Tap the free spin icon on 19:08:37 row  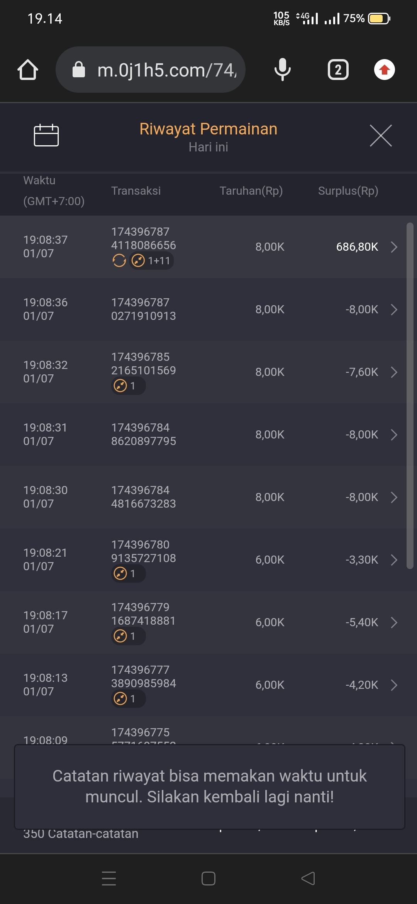[x=119, y=261]
